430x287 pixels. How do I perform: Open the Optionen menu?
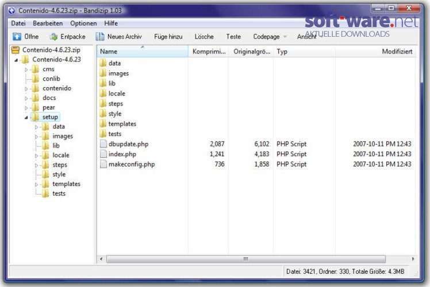83,24
